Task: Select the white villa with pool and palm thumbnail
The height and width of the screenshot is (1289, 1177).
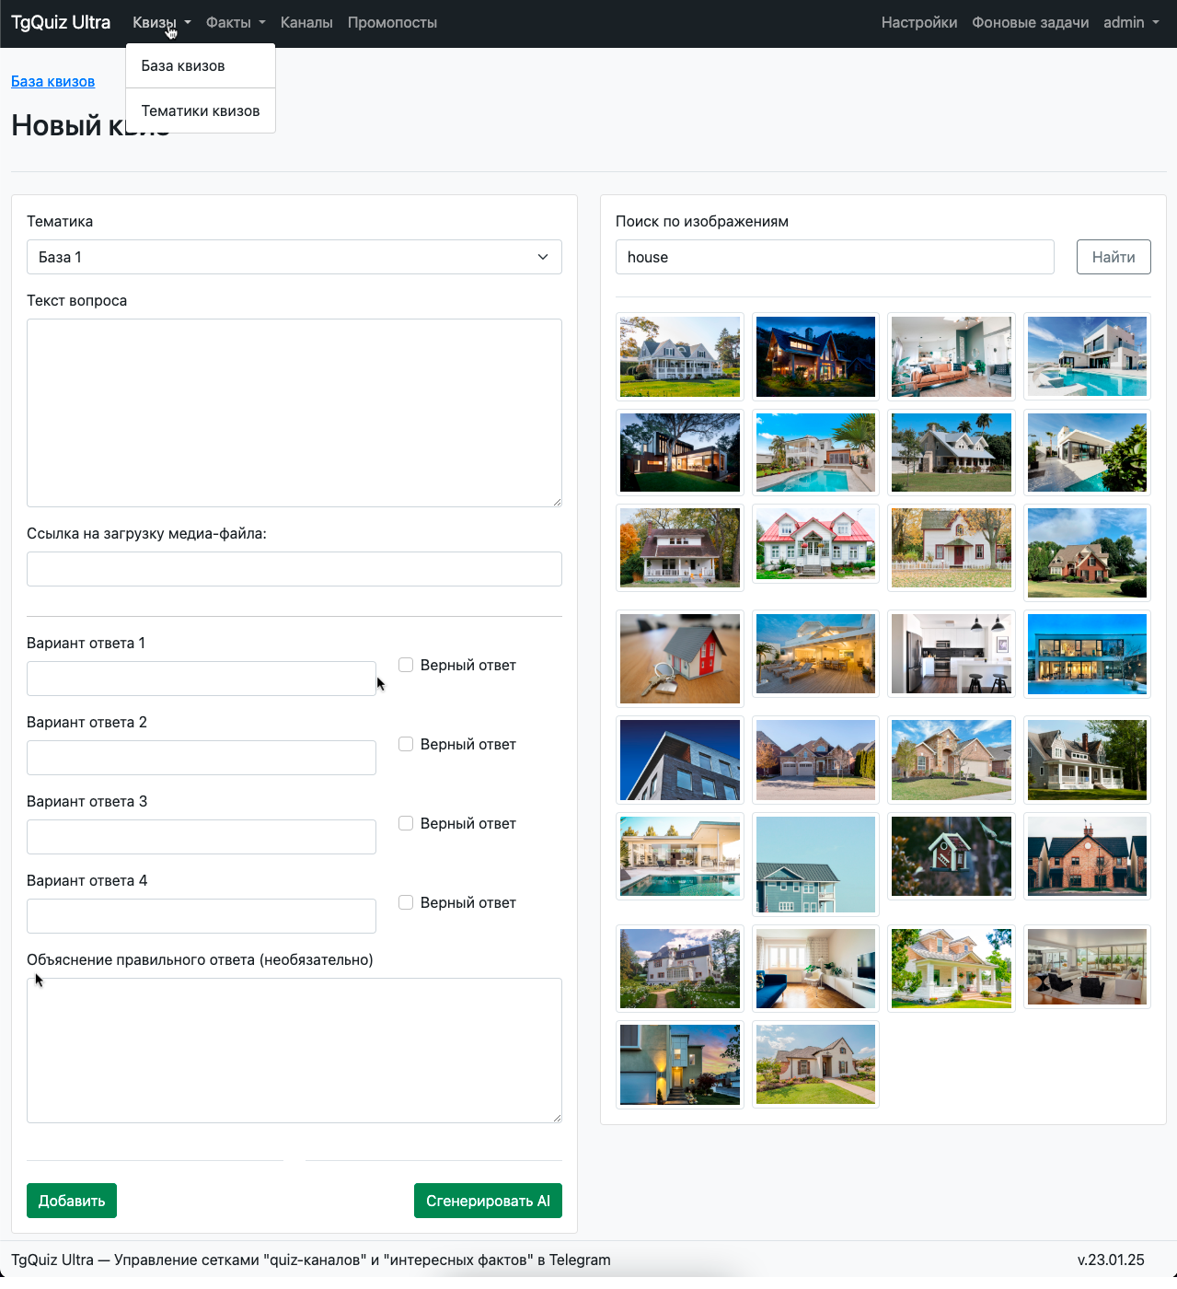Action: (815, 452)
